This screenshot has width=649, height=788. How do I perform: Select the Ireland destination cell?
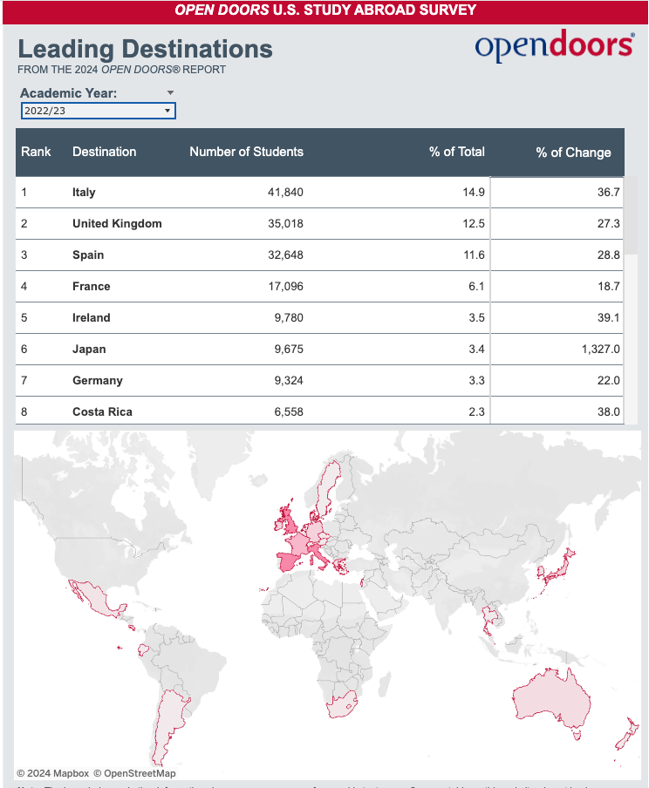(x=91, y=317)
